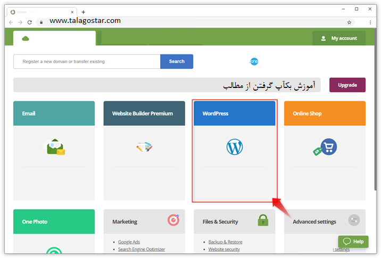This screenshot has height=258, width=381.
Task: Click the Files & Security padlock icon
Action: [263, 220]
